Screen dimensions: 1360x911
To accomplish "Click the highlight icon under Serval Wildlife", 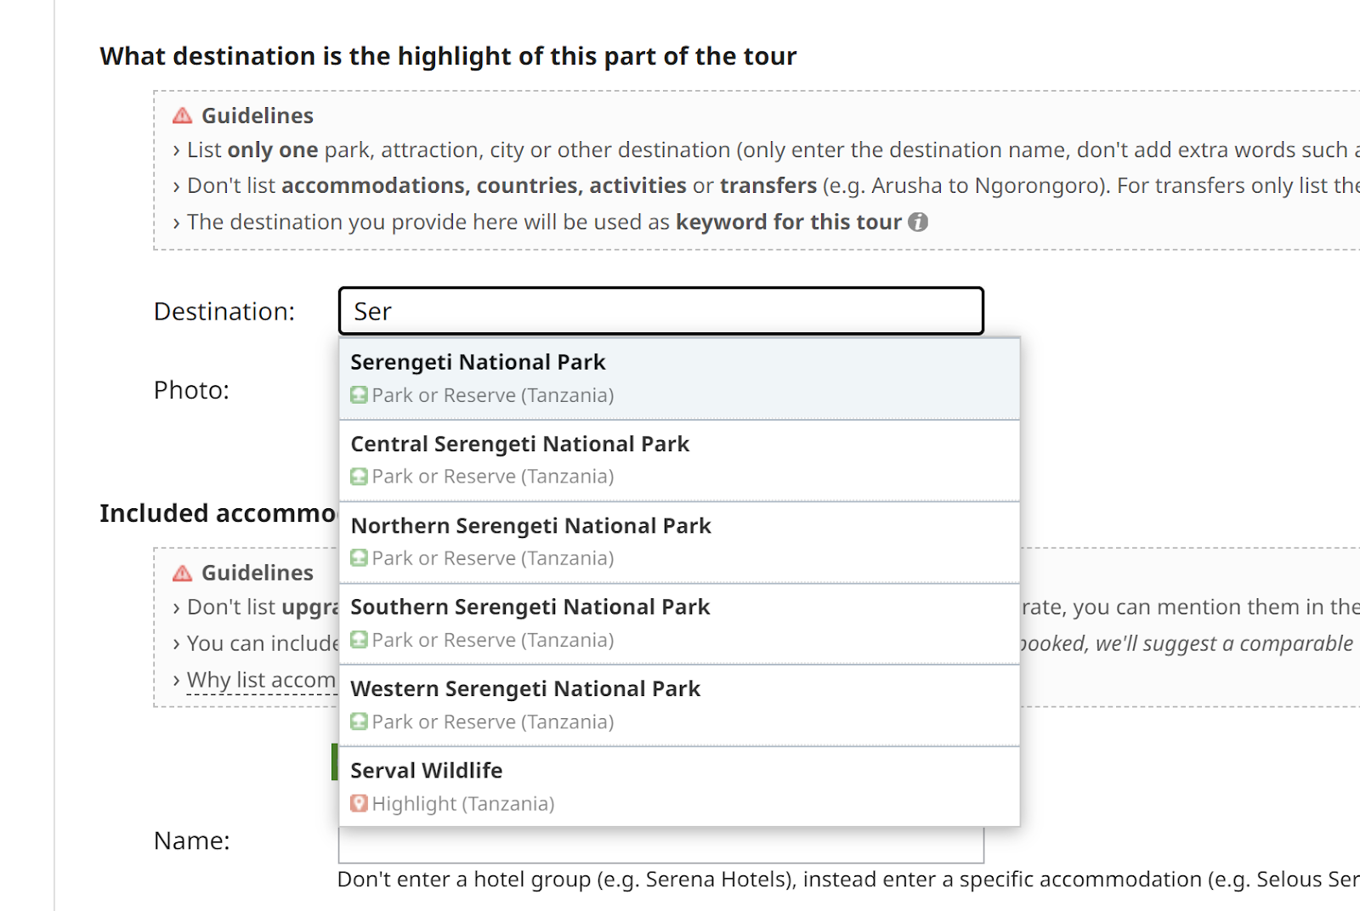I will tap(360, 803).
